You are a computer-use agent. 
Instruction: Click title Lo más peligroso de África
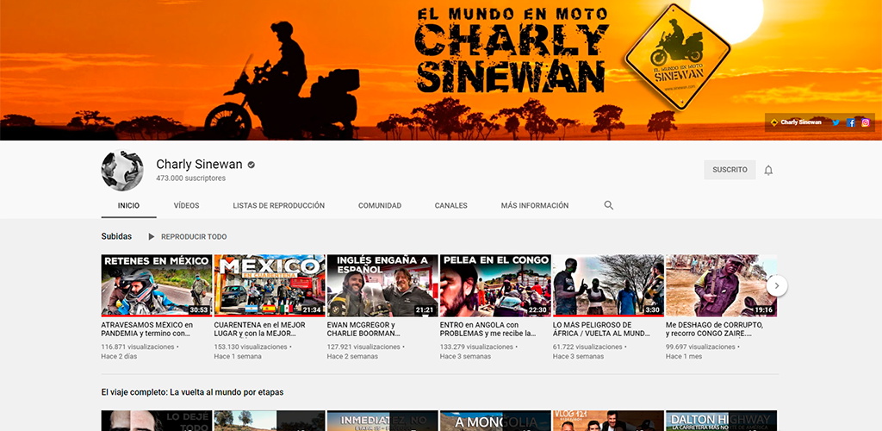[601, 329]
